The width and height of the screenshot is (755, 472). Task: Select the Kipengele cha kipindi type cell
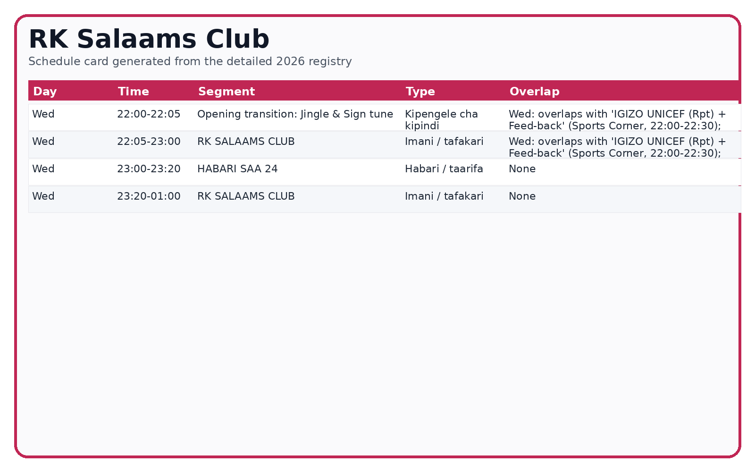(441, 120)
